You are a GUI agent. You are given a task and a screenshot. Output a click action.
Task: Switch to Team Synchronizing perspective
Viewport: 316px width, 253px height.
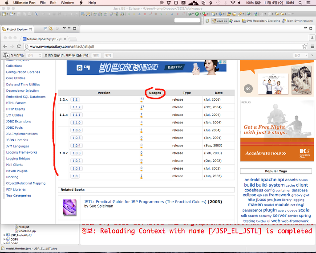point(297,21)
